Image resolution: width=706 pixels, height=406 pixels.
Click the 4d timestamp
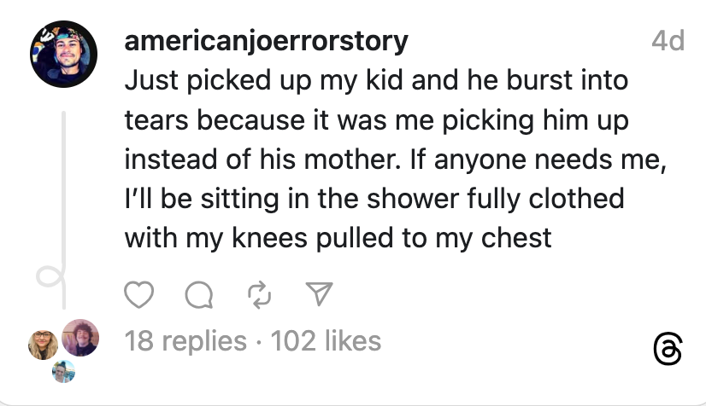pyautogui.click(x=667, y=41)
